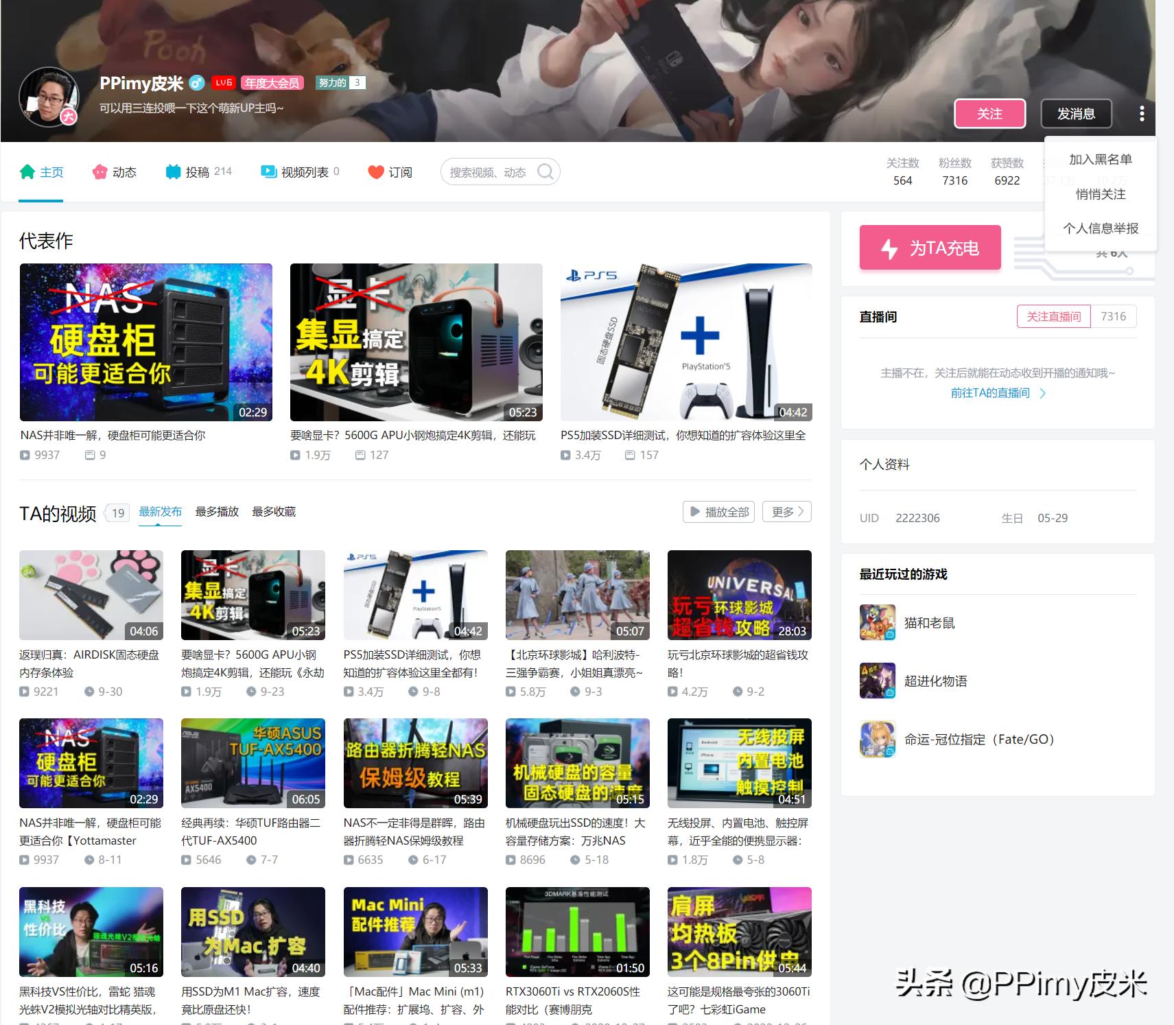Screen dimensions: 1174x1025
Task: Open the 华硕 TUF-AX5400 router video thumbnail
Action: click(253, 764)
